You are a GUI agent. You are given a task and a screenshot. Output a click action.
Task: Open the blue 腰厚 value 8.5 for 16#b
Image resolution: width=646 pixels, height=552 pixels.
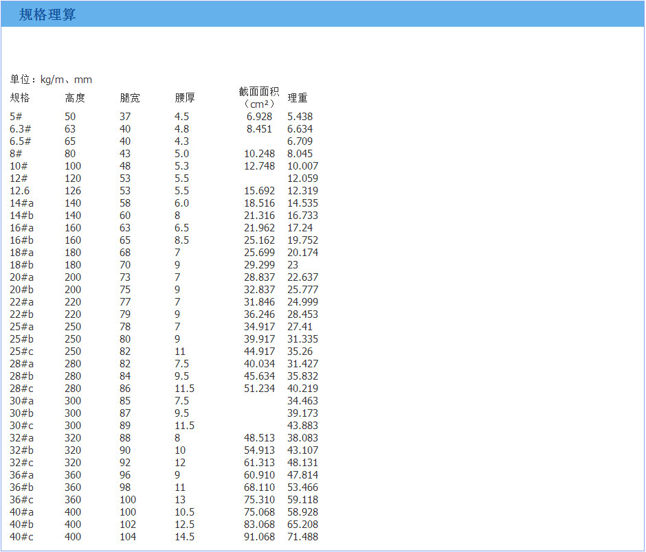pos(180,240)
